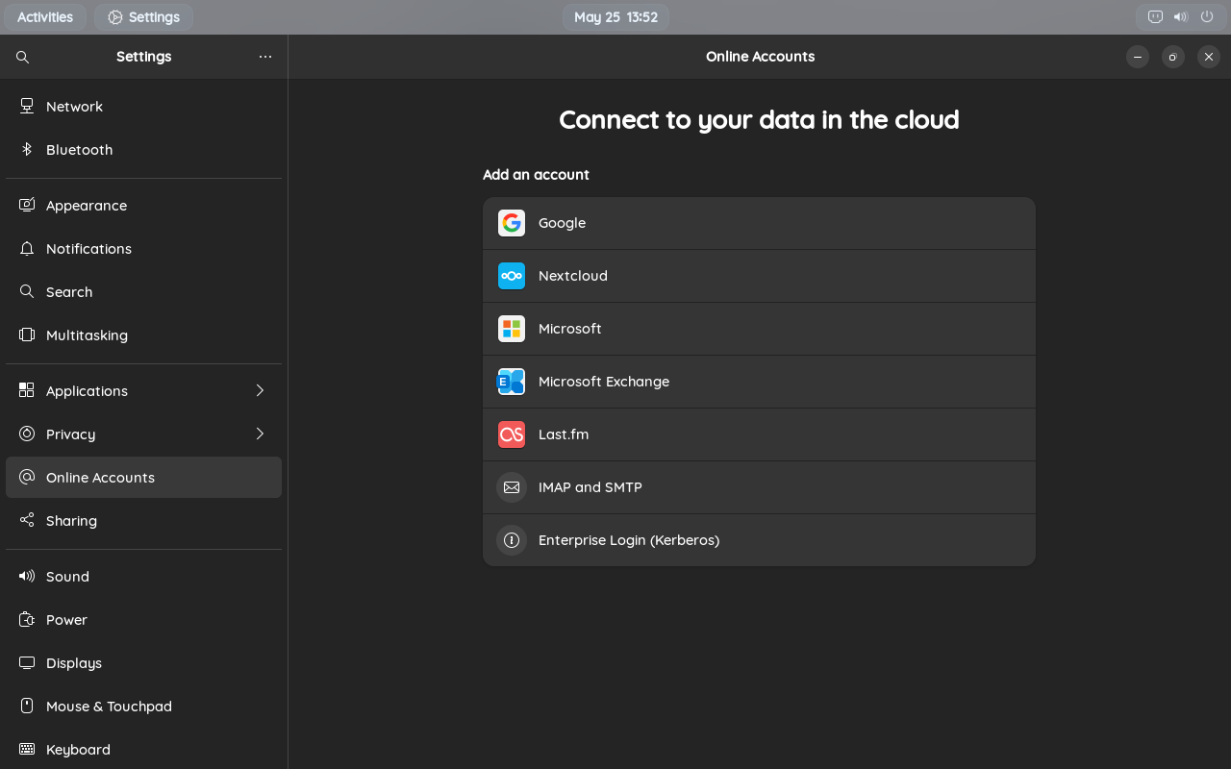Image resolution: width=1231 pixels, height=769 pixels.
Task: Click the Notifications bell icon
Action: coord(27,248)
